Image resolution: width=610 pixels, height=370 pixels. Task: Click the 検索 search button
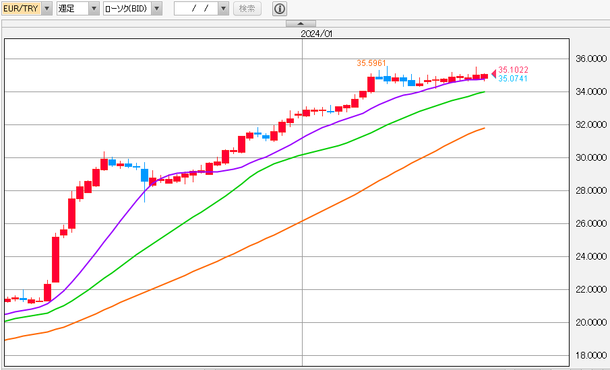click(x=247, y=8)
